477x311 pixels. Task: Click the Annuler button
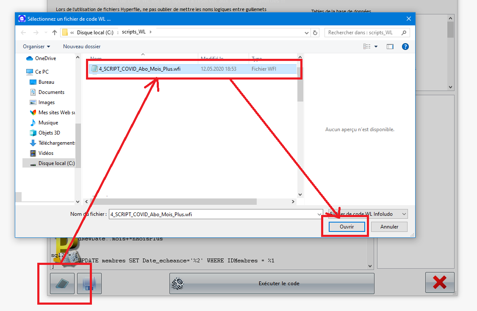pyautogui.click(x=389, y=227)
